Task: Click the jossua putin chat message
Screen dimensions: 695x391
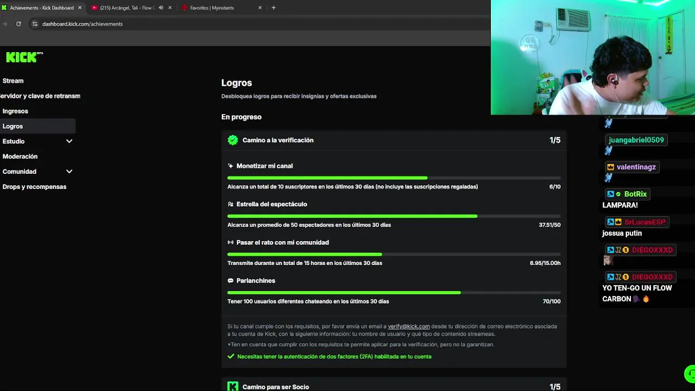Action: pos(622,234)
